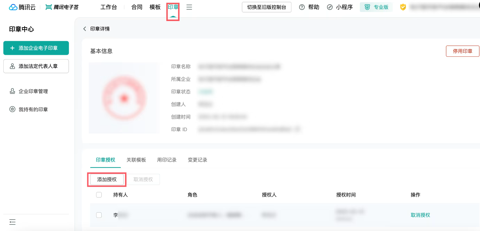The height and width of the screenshot is (231, 480).
Task: Click the 腾讯电子签 logo
Action: pos(62,7)
